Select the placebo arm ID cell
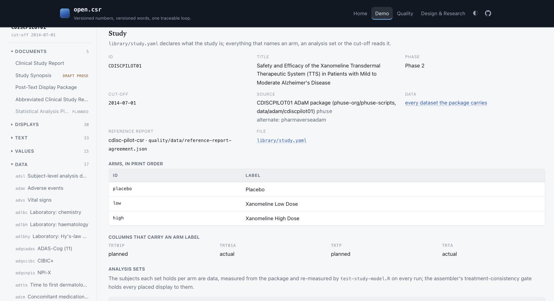This screenshot has width=554, height=301. 175,189
